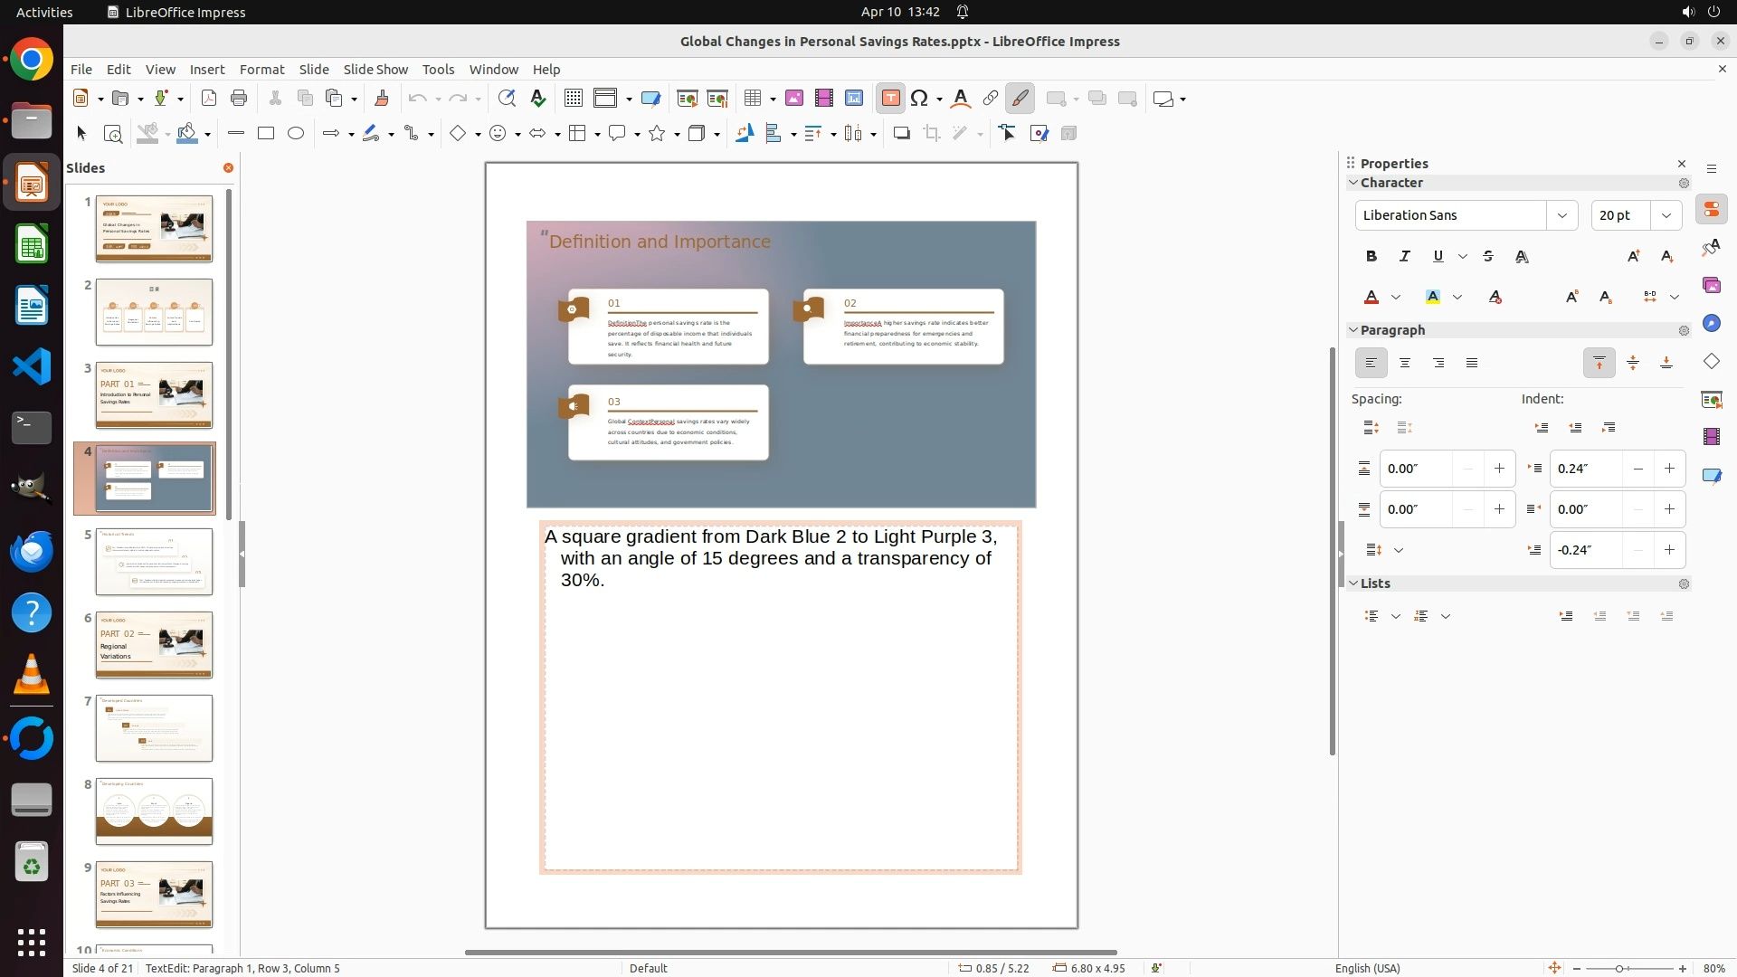The height and width of the screenshot is (977, 1737).
Task: Click the Insert Table icon
Action: (752, 99)
